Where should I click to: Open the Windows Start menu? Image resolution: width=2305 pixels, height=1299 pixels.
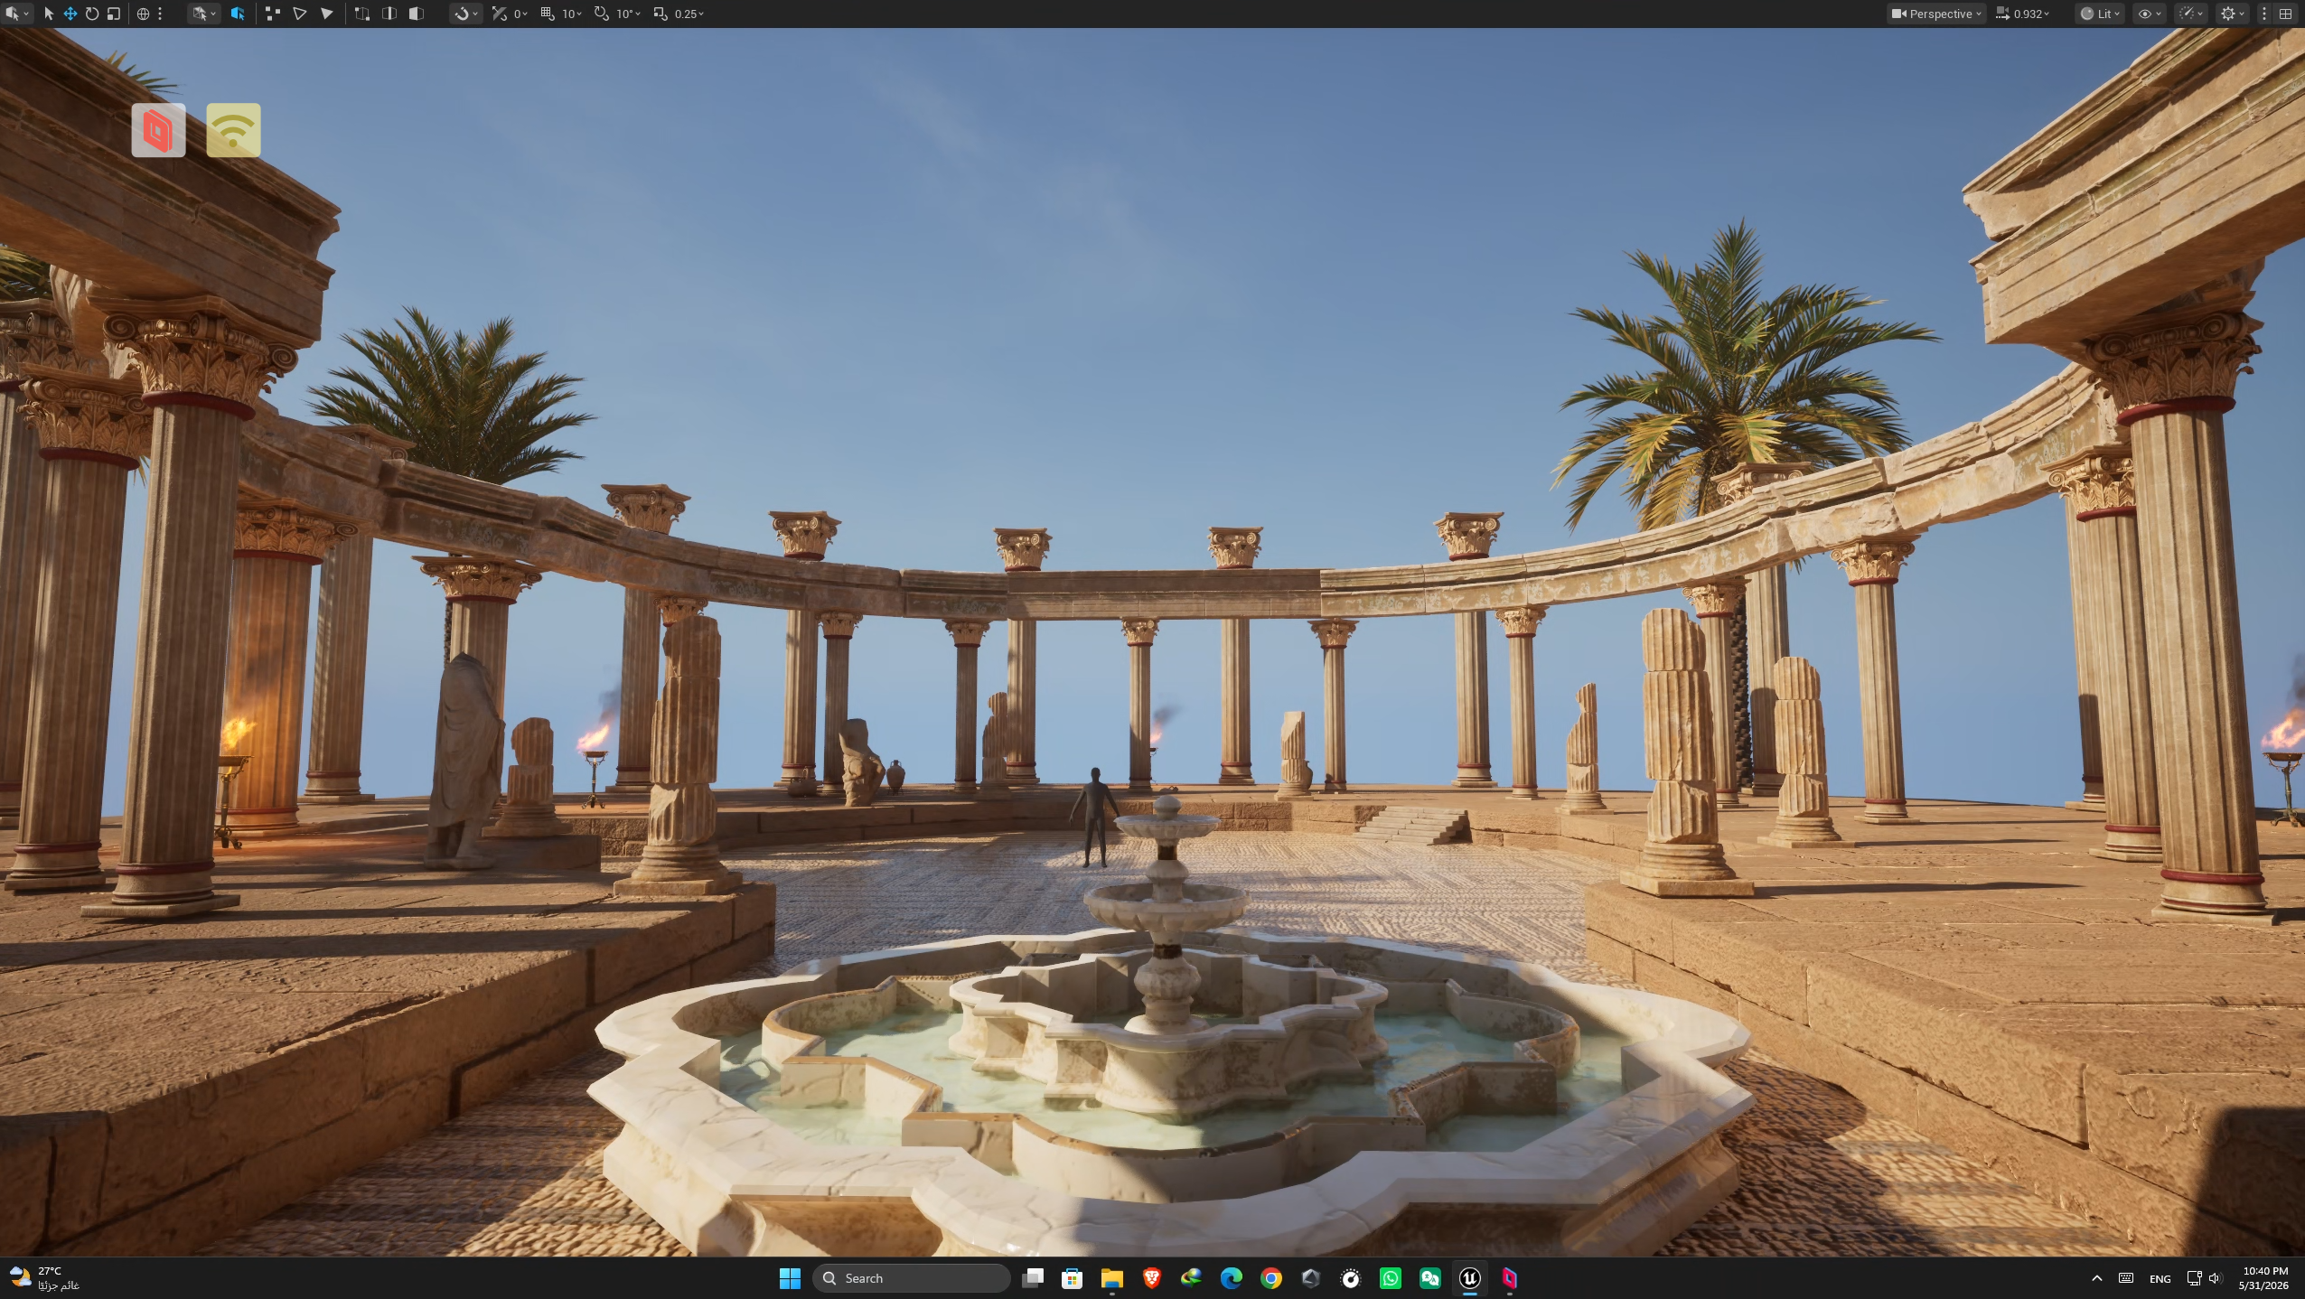[790, 1277]
